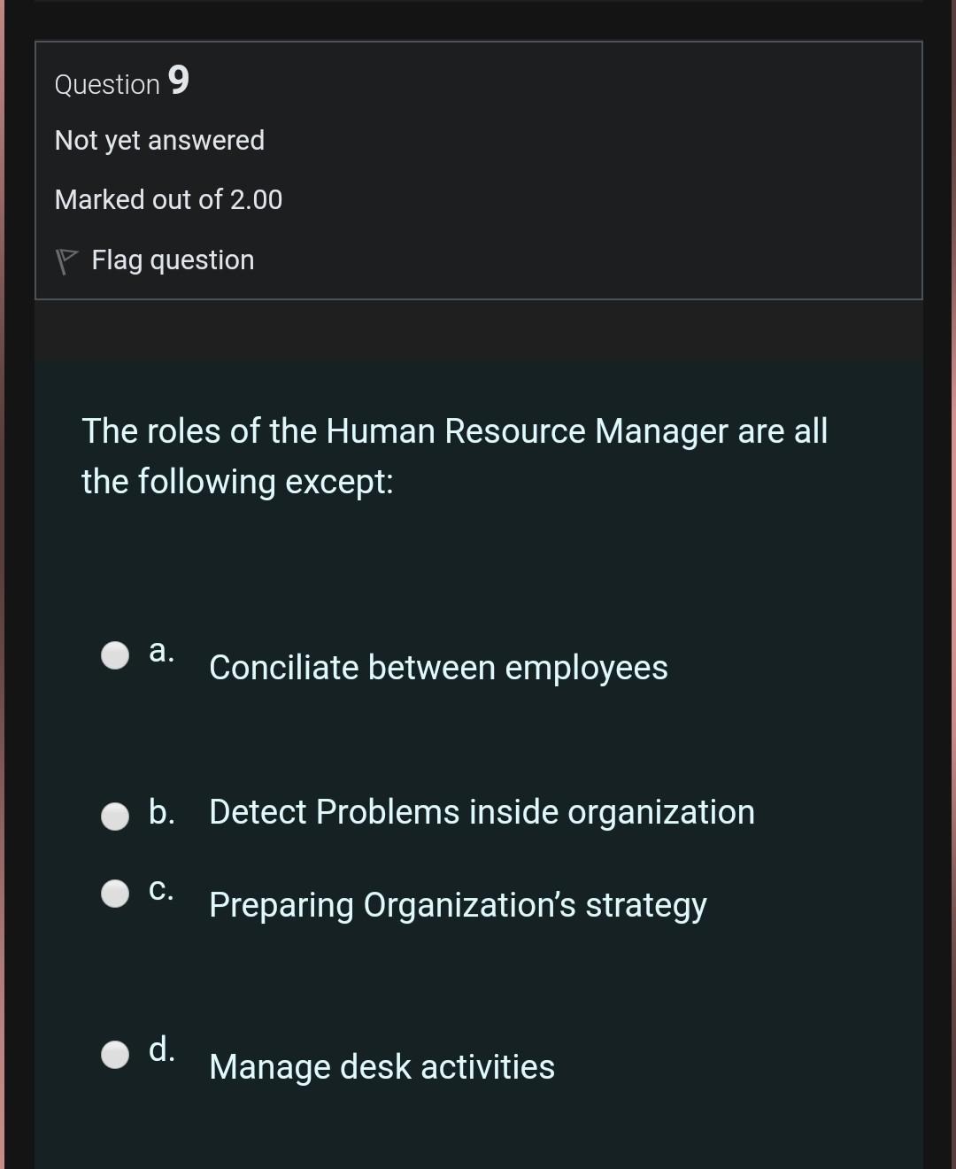Click the flag icon next to Flag question
The height and width of the screenshot is (1169, 956).
(x=65, y=259)
